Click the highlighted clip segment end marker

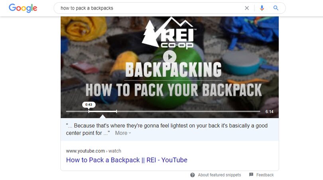pos(116,111)
